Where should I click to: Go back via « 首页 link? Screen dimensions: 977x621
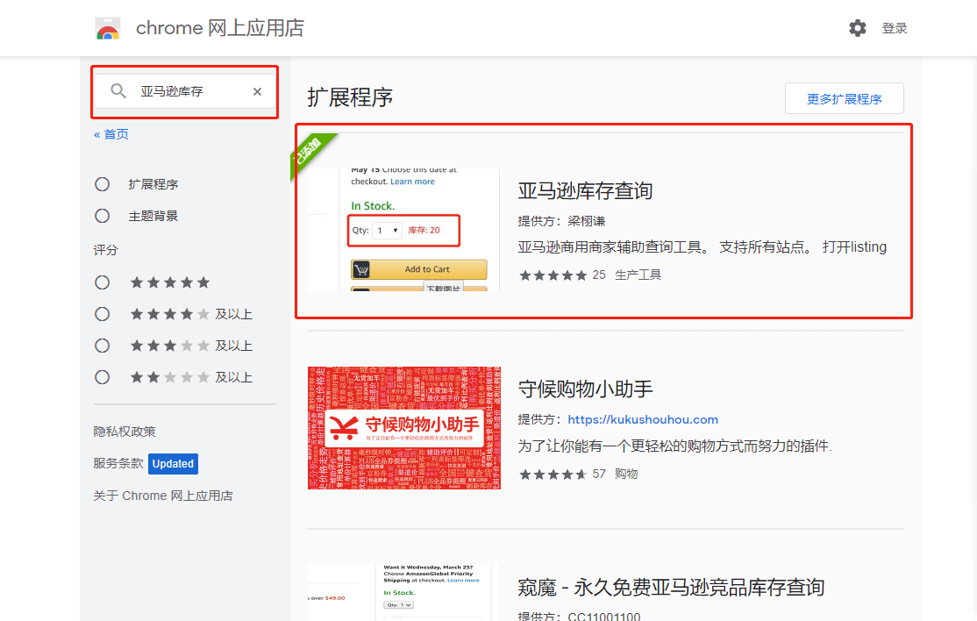click(x=111, y=134)
